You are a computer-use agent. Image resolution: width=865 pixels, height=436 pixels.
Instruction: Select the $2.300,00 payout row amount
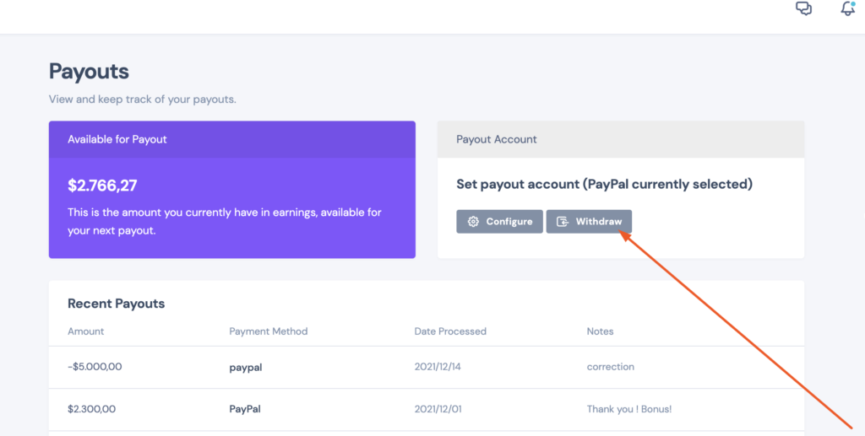(91, 409)
